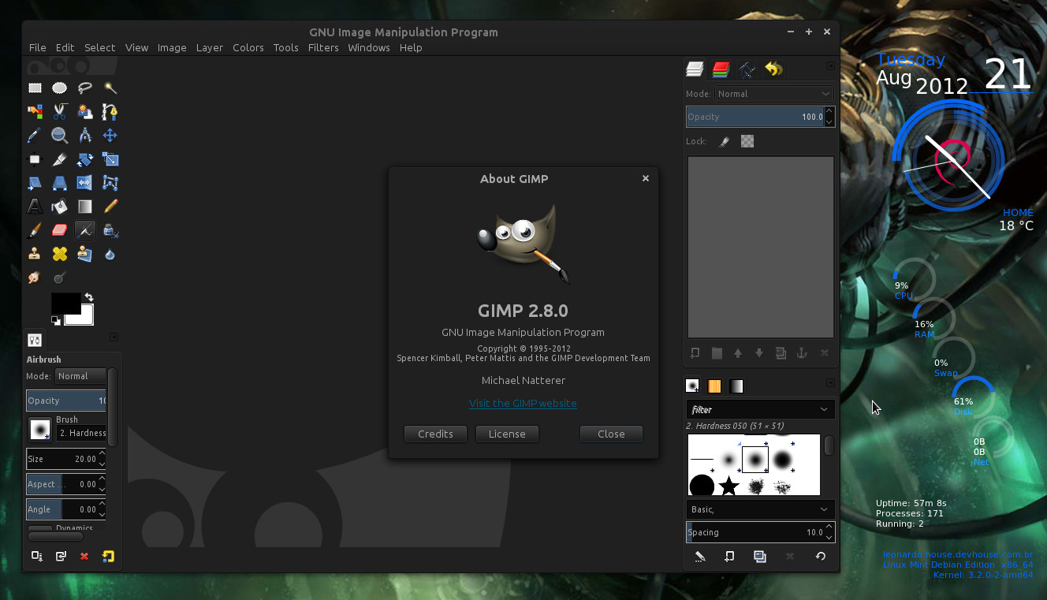Pick the Color Picker eyedropper tool
Viewport: 1047px width, 600px height.
click(x=35, y=136)
